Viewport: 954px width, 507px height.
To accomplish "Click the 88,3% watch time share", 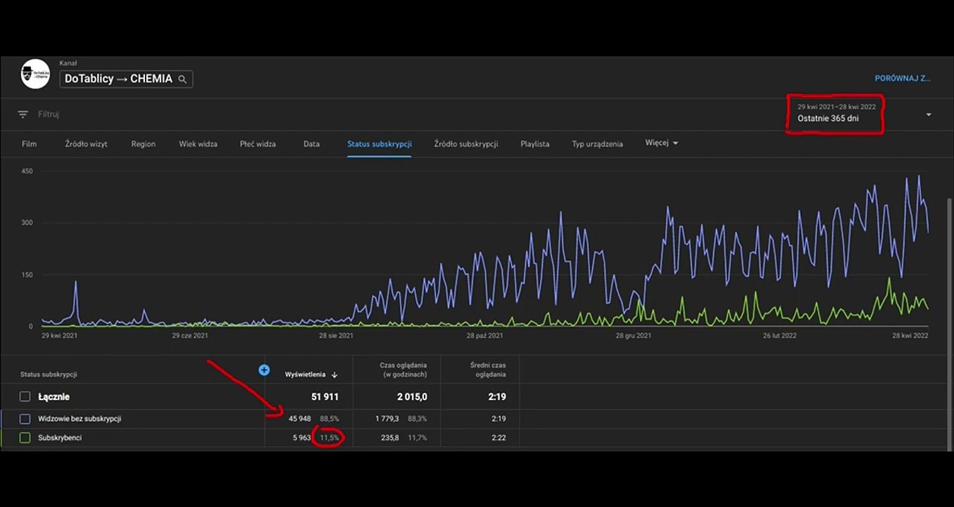I will click(x=418, y=419).
